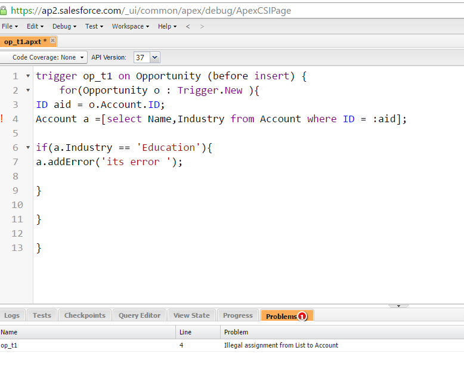Collapse the bottom panel using divider arrow
464x375 pixels.
click(398, 306)
